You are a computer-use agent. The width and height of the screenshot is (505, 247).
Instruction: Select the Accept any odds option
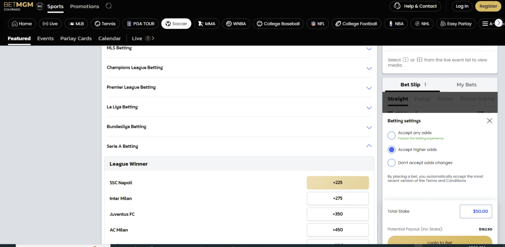pos(391,135)
